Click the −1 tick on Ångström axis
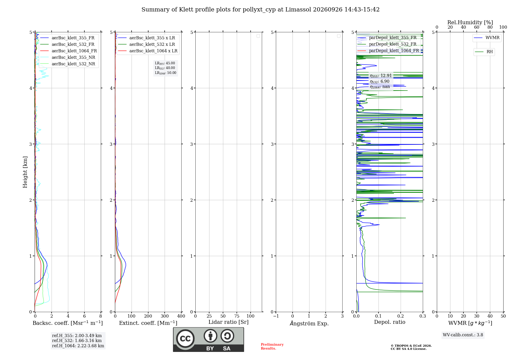The image size is (521, 354). tap(276, 316)
